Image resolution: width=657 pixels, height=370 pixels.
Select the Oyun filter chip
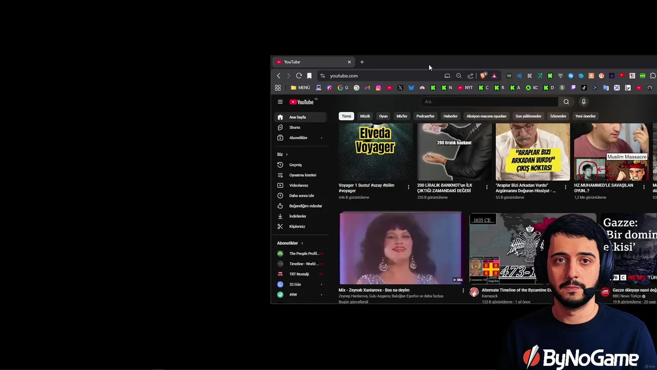coord(383,116)
